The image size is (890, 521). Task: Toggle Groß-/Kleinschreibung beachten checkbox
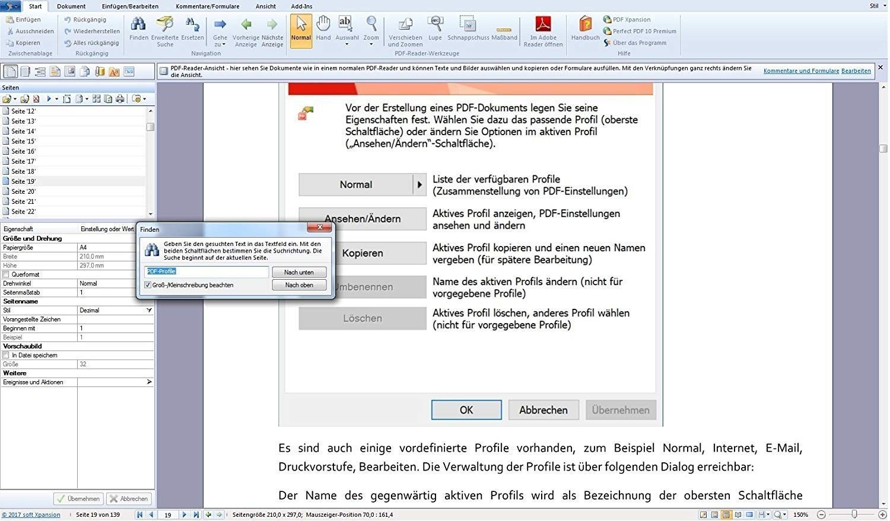148,285
